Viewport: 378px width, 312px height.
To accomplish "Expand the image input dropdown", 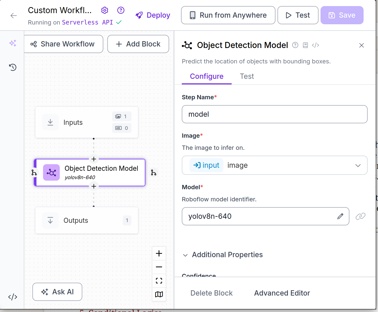I will tap(358, 165).
